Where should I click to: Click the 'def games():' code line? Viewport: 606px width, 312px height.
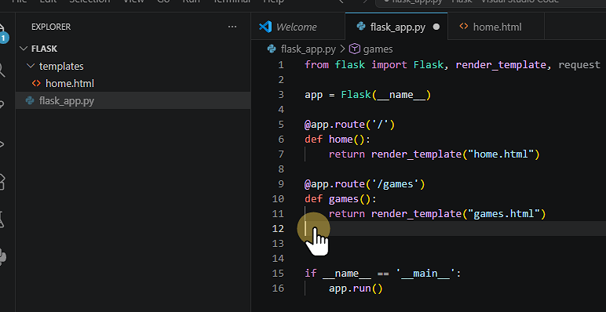[x=341, y=199]
